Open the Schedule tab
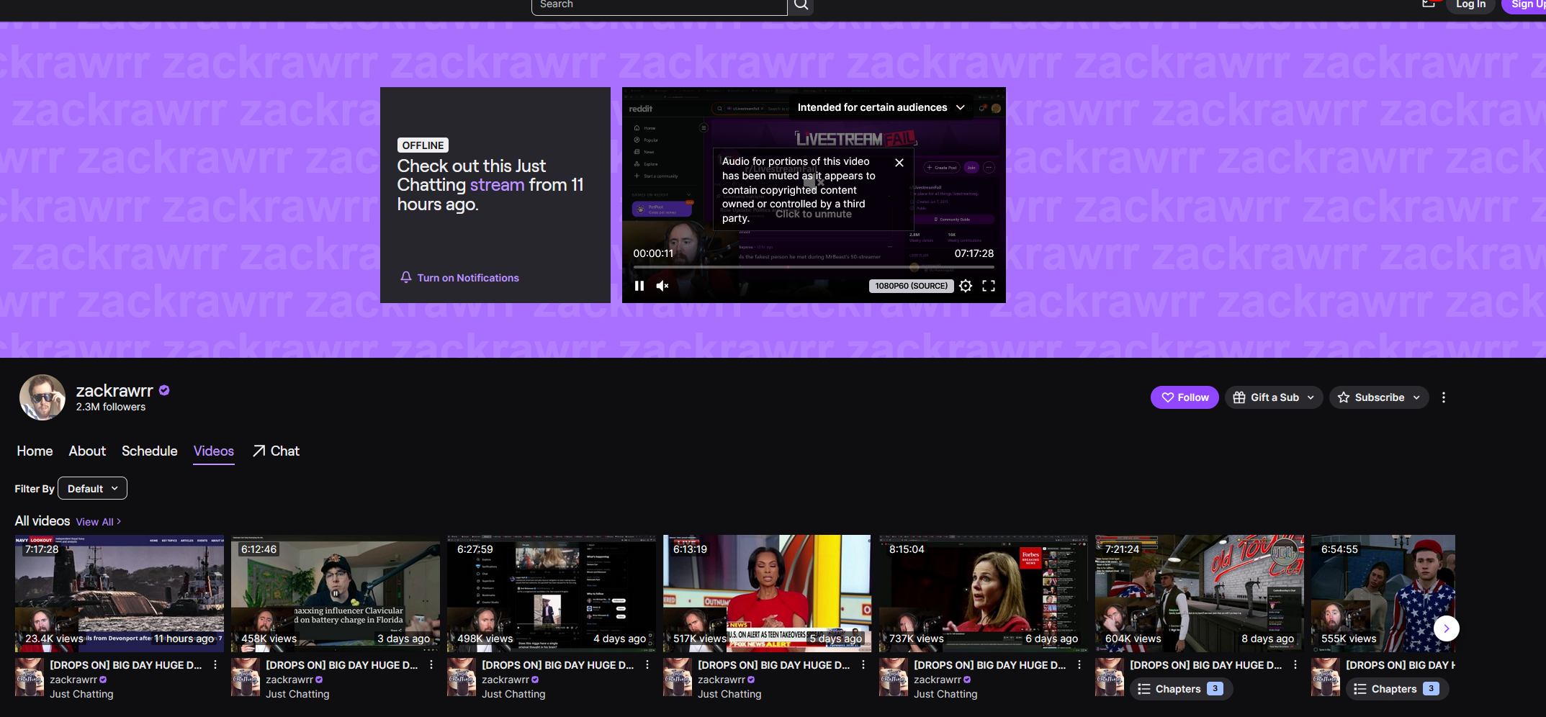The image size is (1546, 717). tap(149, 451)
